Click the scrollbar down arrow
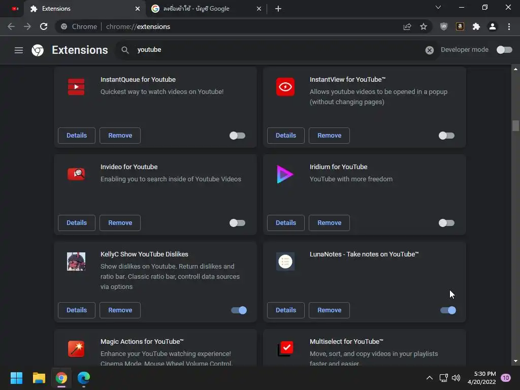The image size is (520, 390). [515, 361]
